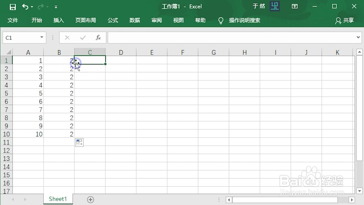364x205 pixels.
Task: Switch to the 数据 ribbon tab
Action: (135, 20)
